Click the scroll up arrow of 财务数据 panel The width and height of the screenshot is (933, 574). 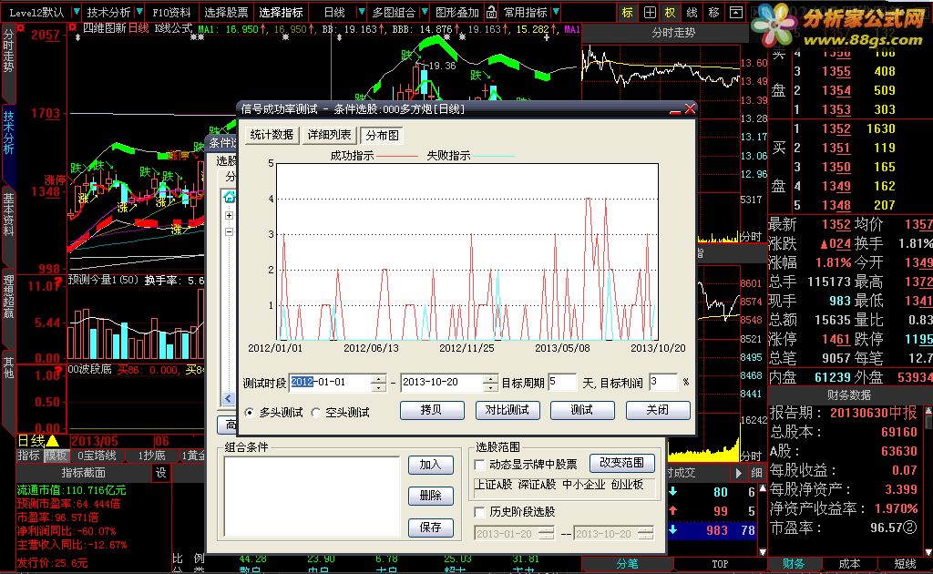click(928, 410)
